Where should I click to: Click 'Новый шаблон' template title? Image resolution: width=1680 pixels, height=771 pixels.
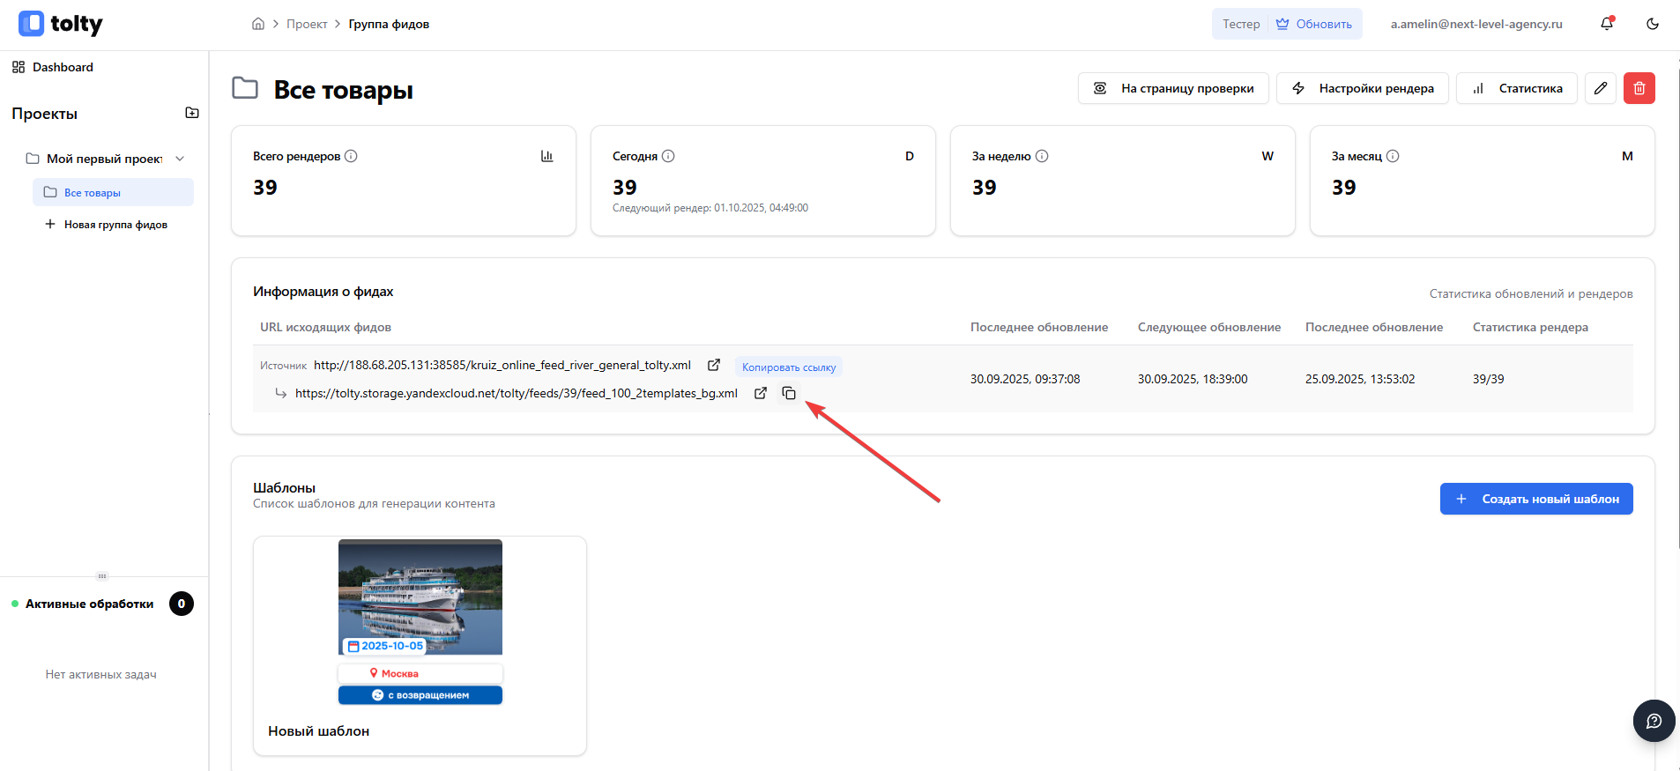(x=318, y=731)
